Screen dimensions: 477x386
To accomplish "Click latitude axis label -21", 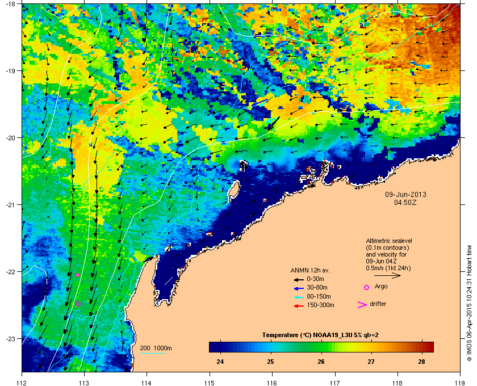I will (10, 204).
